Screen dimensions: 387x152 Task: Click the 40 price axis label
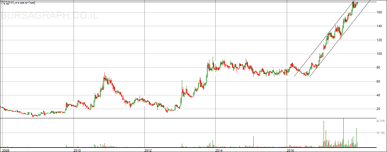[378, 95]
